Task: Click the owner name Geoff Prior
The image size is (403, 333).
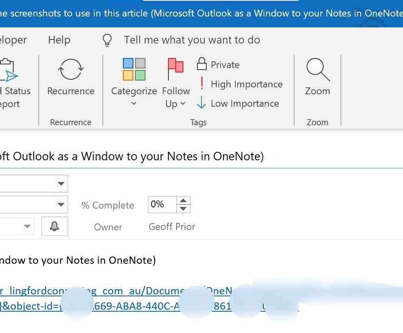Action: 172,227
